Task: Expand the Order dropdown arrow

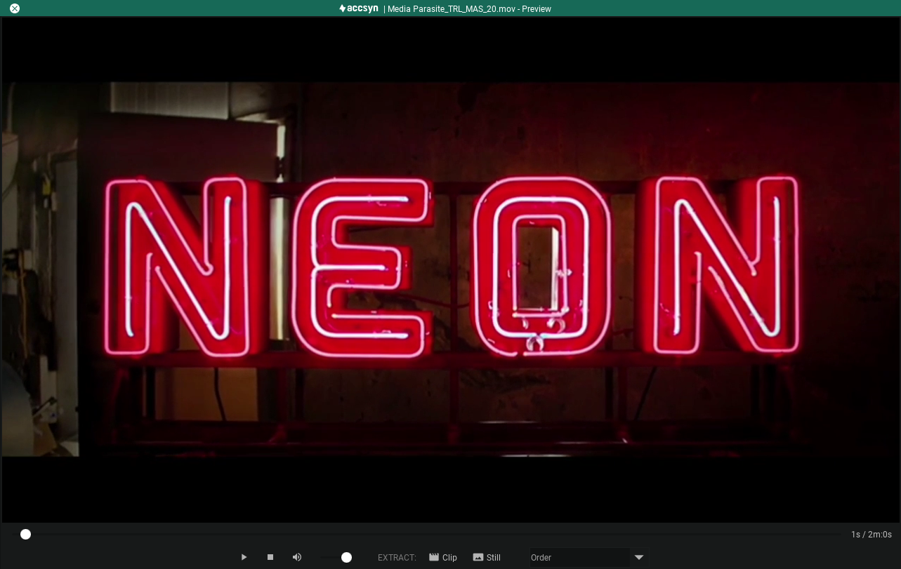Action: coord(639,558)
